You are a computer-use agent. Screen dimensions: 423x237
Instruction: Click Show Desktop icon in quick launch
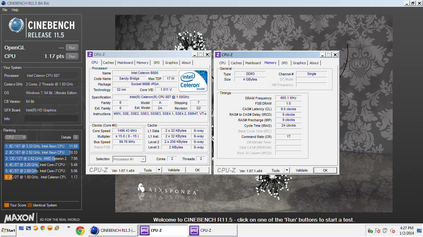21,228
